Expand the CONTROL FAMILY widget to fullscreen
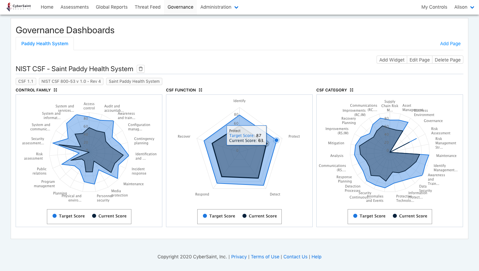 pos(56,90)
